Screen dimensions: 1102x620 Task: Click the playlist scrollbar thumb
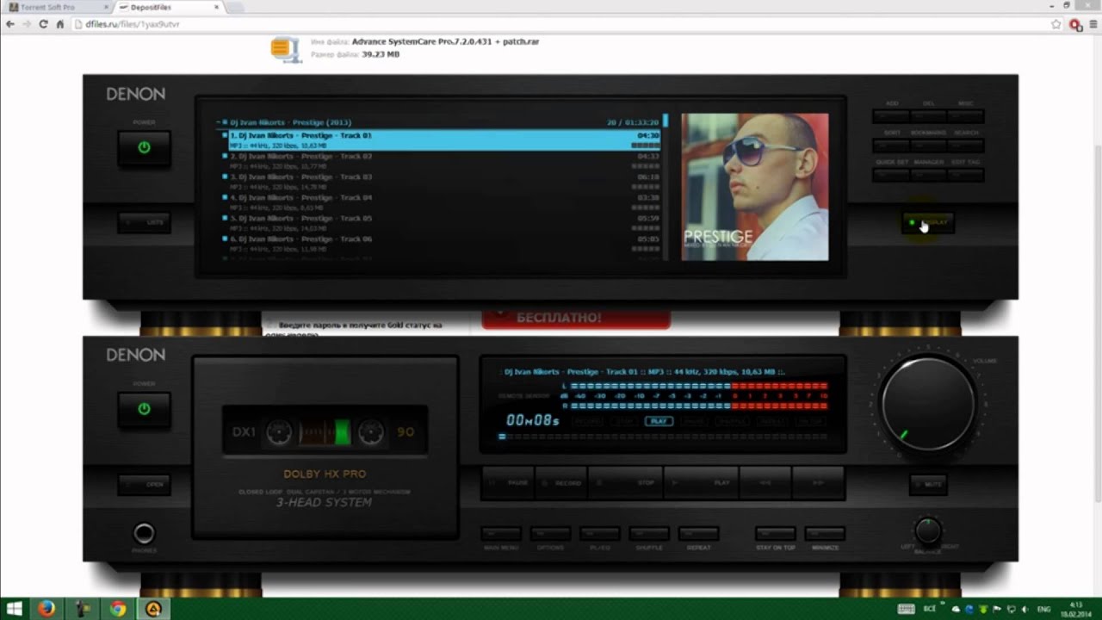(665, 121)
